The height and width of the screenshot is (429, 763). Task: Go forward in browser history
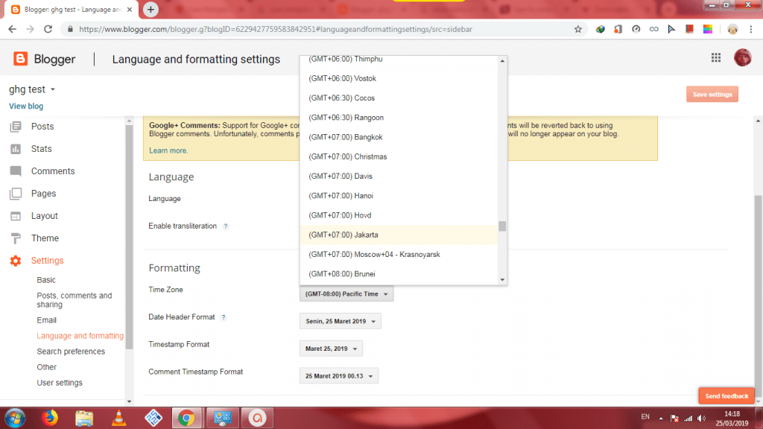click(x=30, y=29)
